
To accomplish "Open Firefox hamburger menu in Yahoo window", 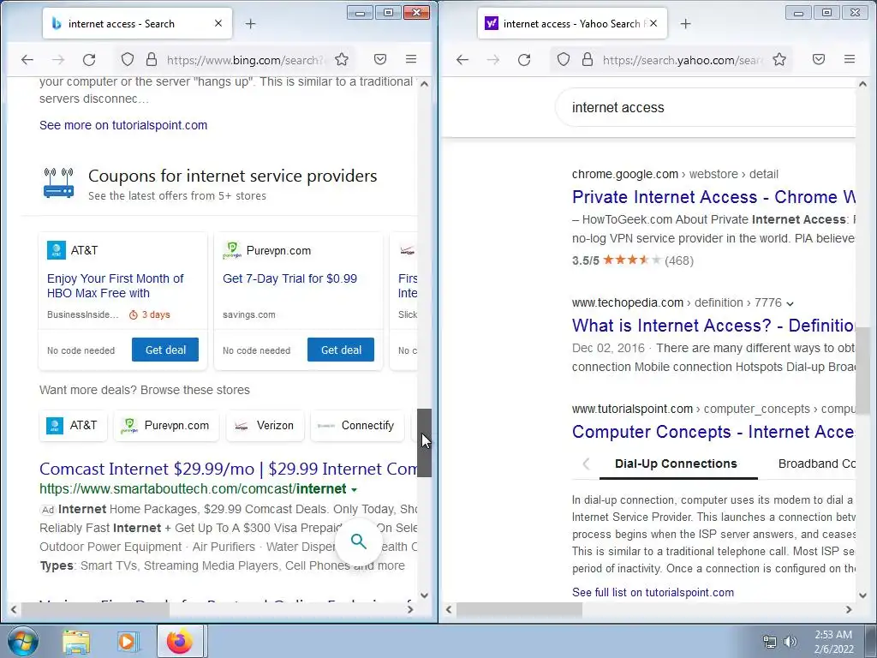I will pyautogui.click(x=850, y=59).
